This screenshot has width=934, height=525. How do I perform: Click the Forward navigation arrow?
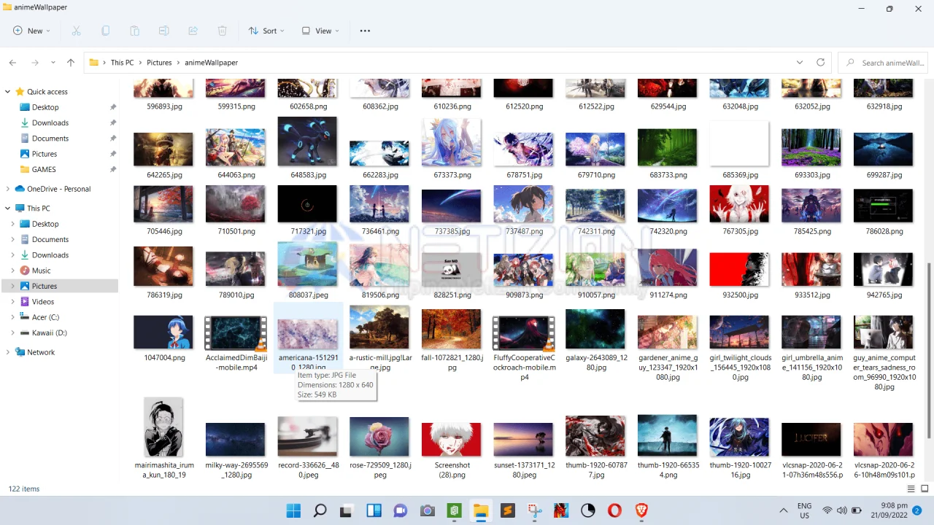point(34,63)
